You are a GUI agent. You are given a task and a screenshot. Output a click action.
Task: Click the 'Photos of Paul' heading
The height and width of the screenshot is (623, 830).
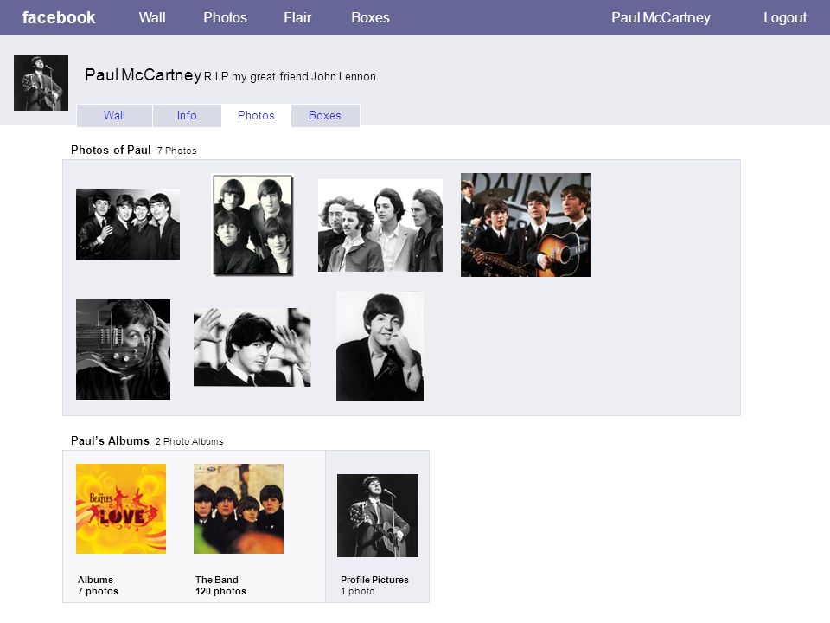pyautogui.click(x=111, y=150)
